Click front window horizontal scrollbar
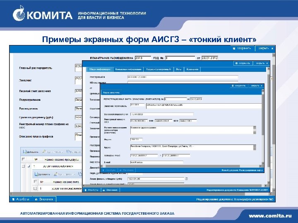Image resolution: width=298 pixels, height=223 pixels. click(x=181, y=166)
